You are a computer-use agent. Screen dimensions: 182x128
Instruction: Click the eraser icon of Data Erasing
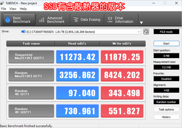pos(76,20)
